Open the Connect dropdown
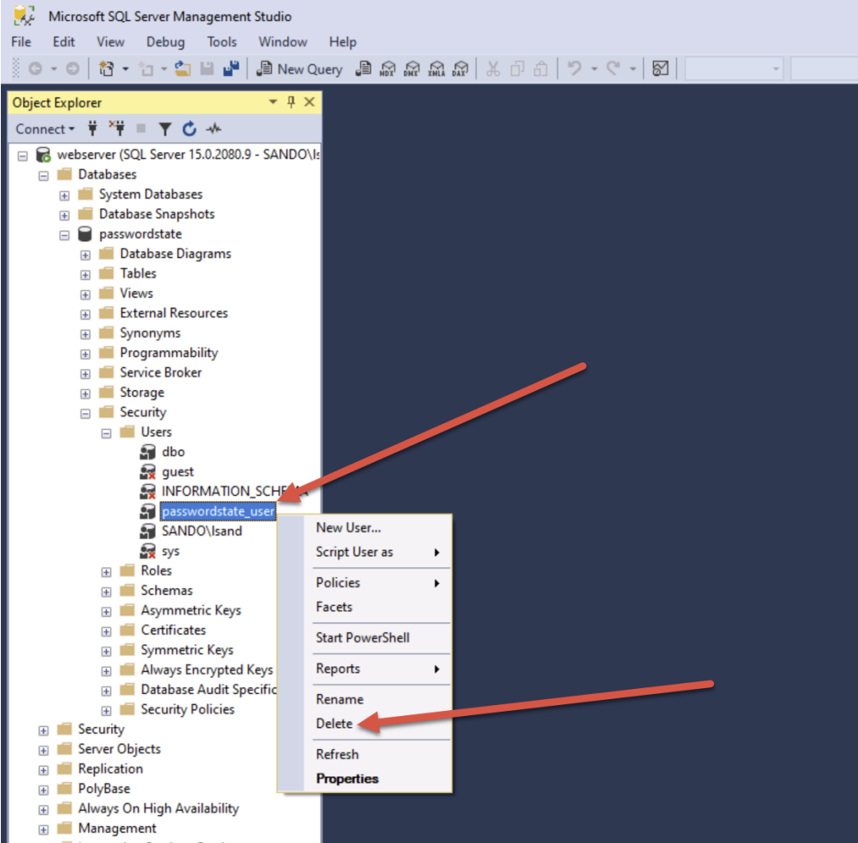 [45, 129]
